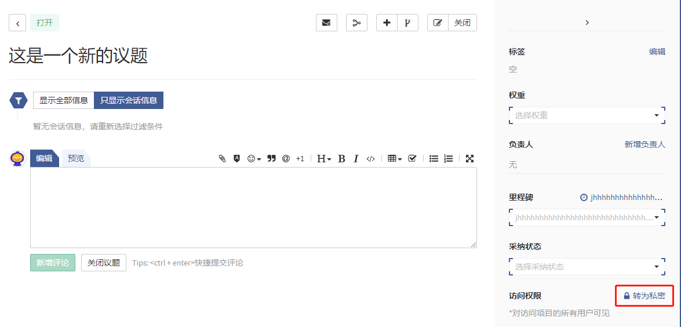Click the pencil edit issue icon
Image resolution: width=681 pixels, height=327 pixels.
[438, 23]
